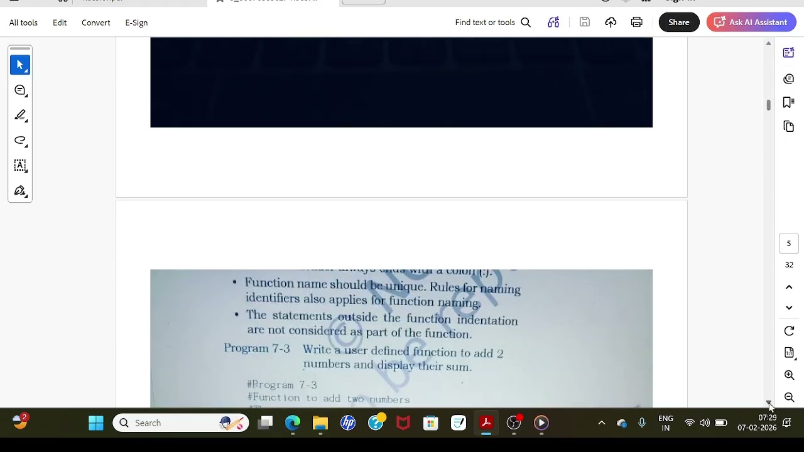Open the Windows Start menu
804x452 pixels.
(x=96, y=423)
